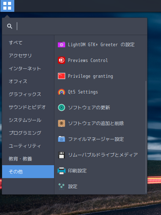The width and height of the screenshot is (161, 215).
Task: Open the ユーティリティ category
Action: (28, 146)
